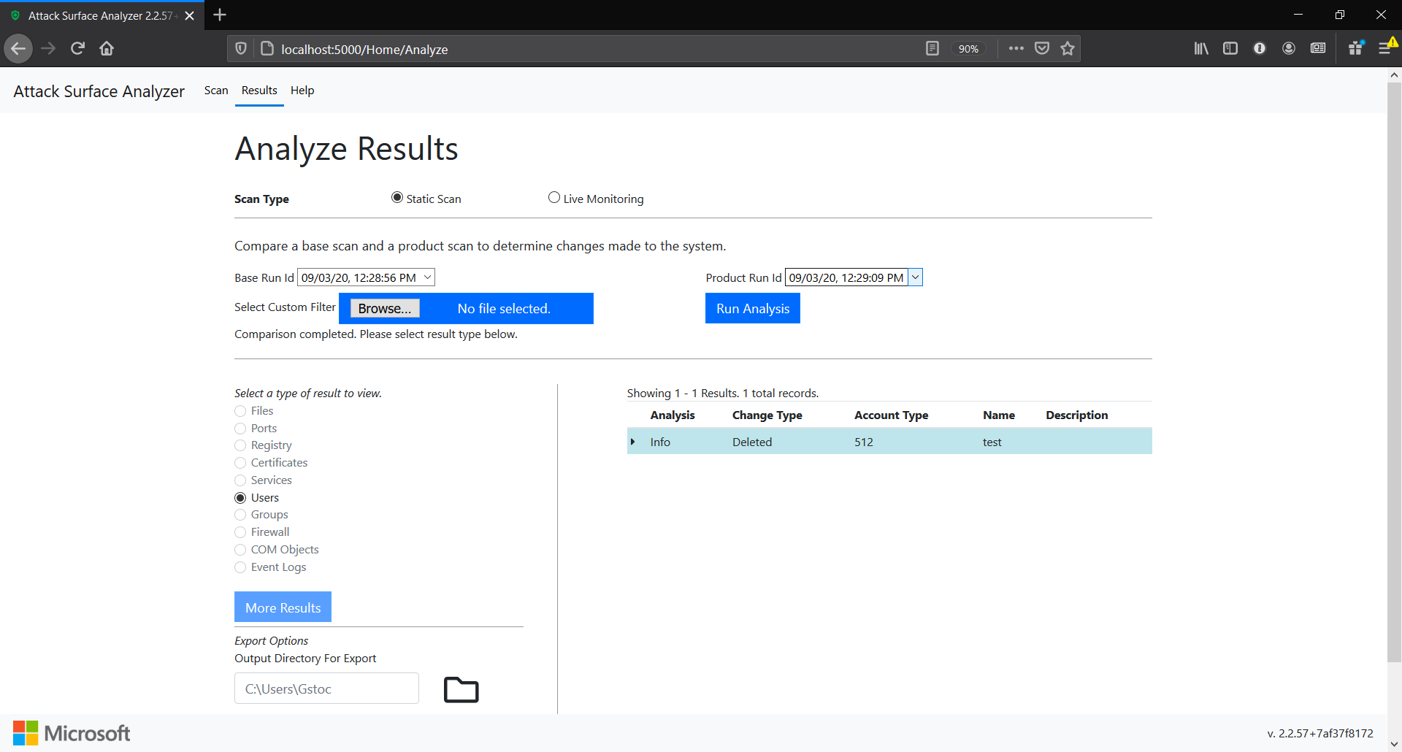The image size is (1402, 752).
Task: Select the Attack Surface Analyzer browser tab
Action: click(102, 15)
